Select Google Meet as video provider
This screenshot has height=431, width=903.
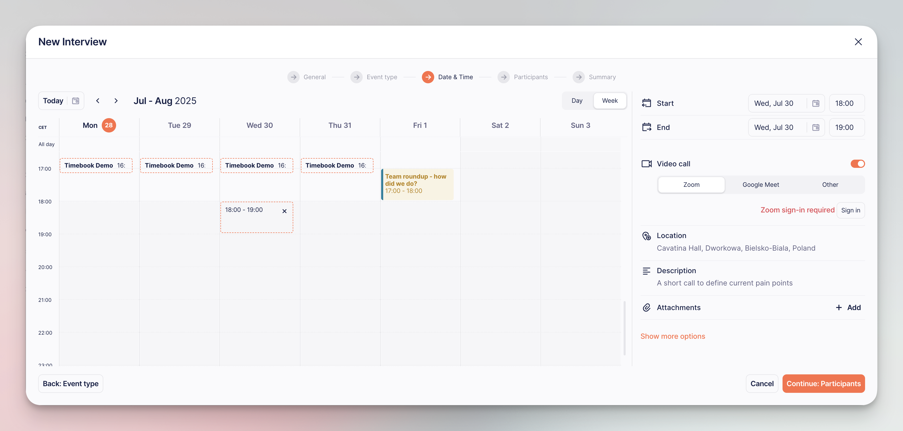tap(760, 185)
